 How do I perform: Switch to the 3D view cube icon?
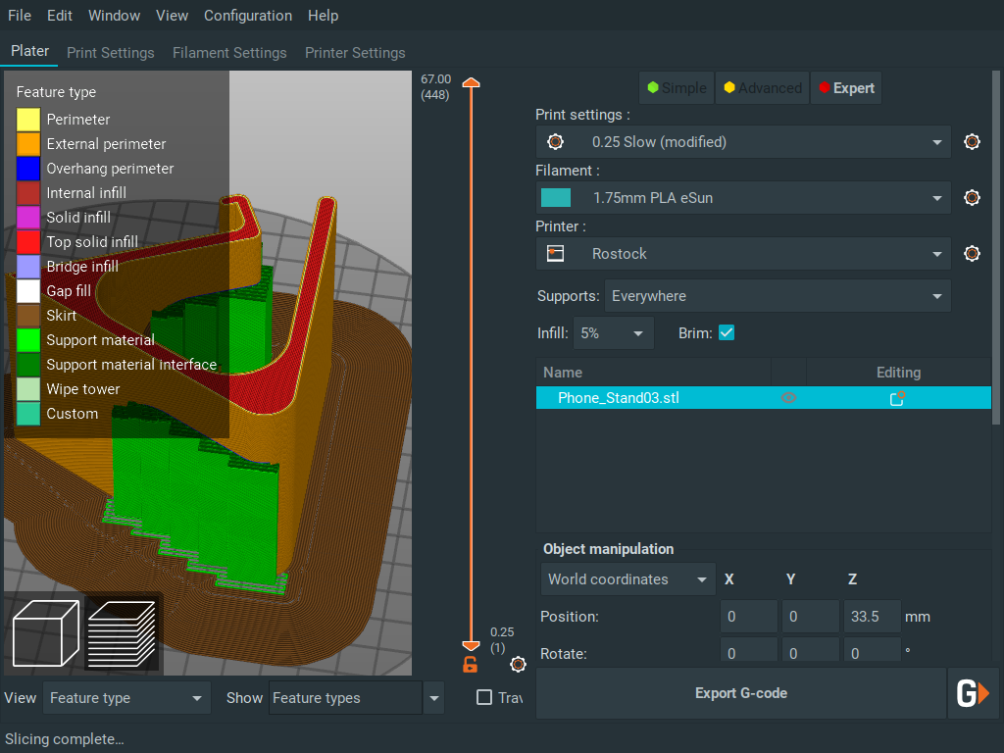click(45, 632)
